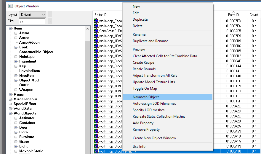Click the icon of row with Form ID 0100B8AE

(96, 61)
